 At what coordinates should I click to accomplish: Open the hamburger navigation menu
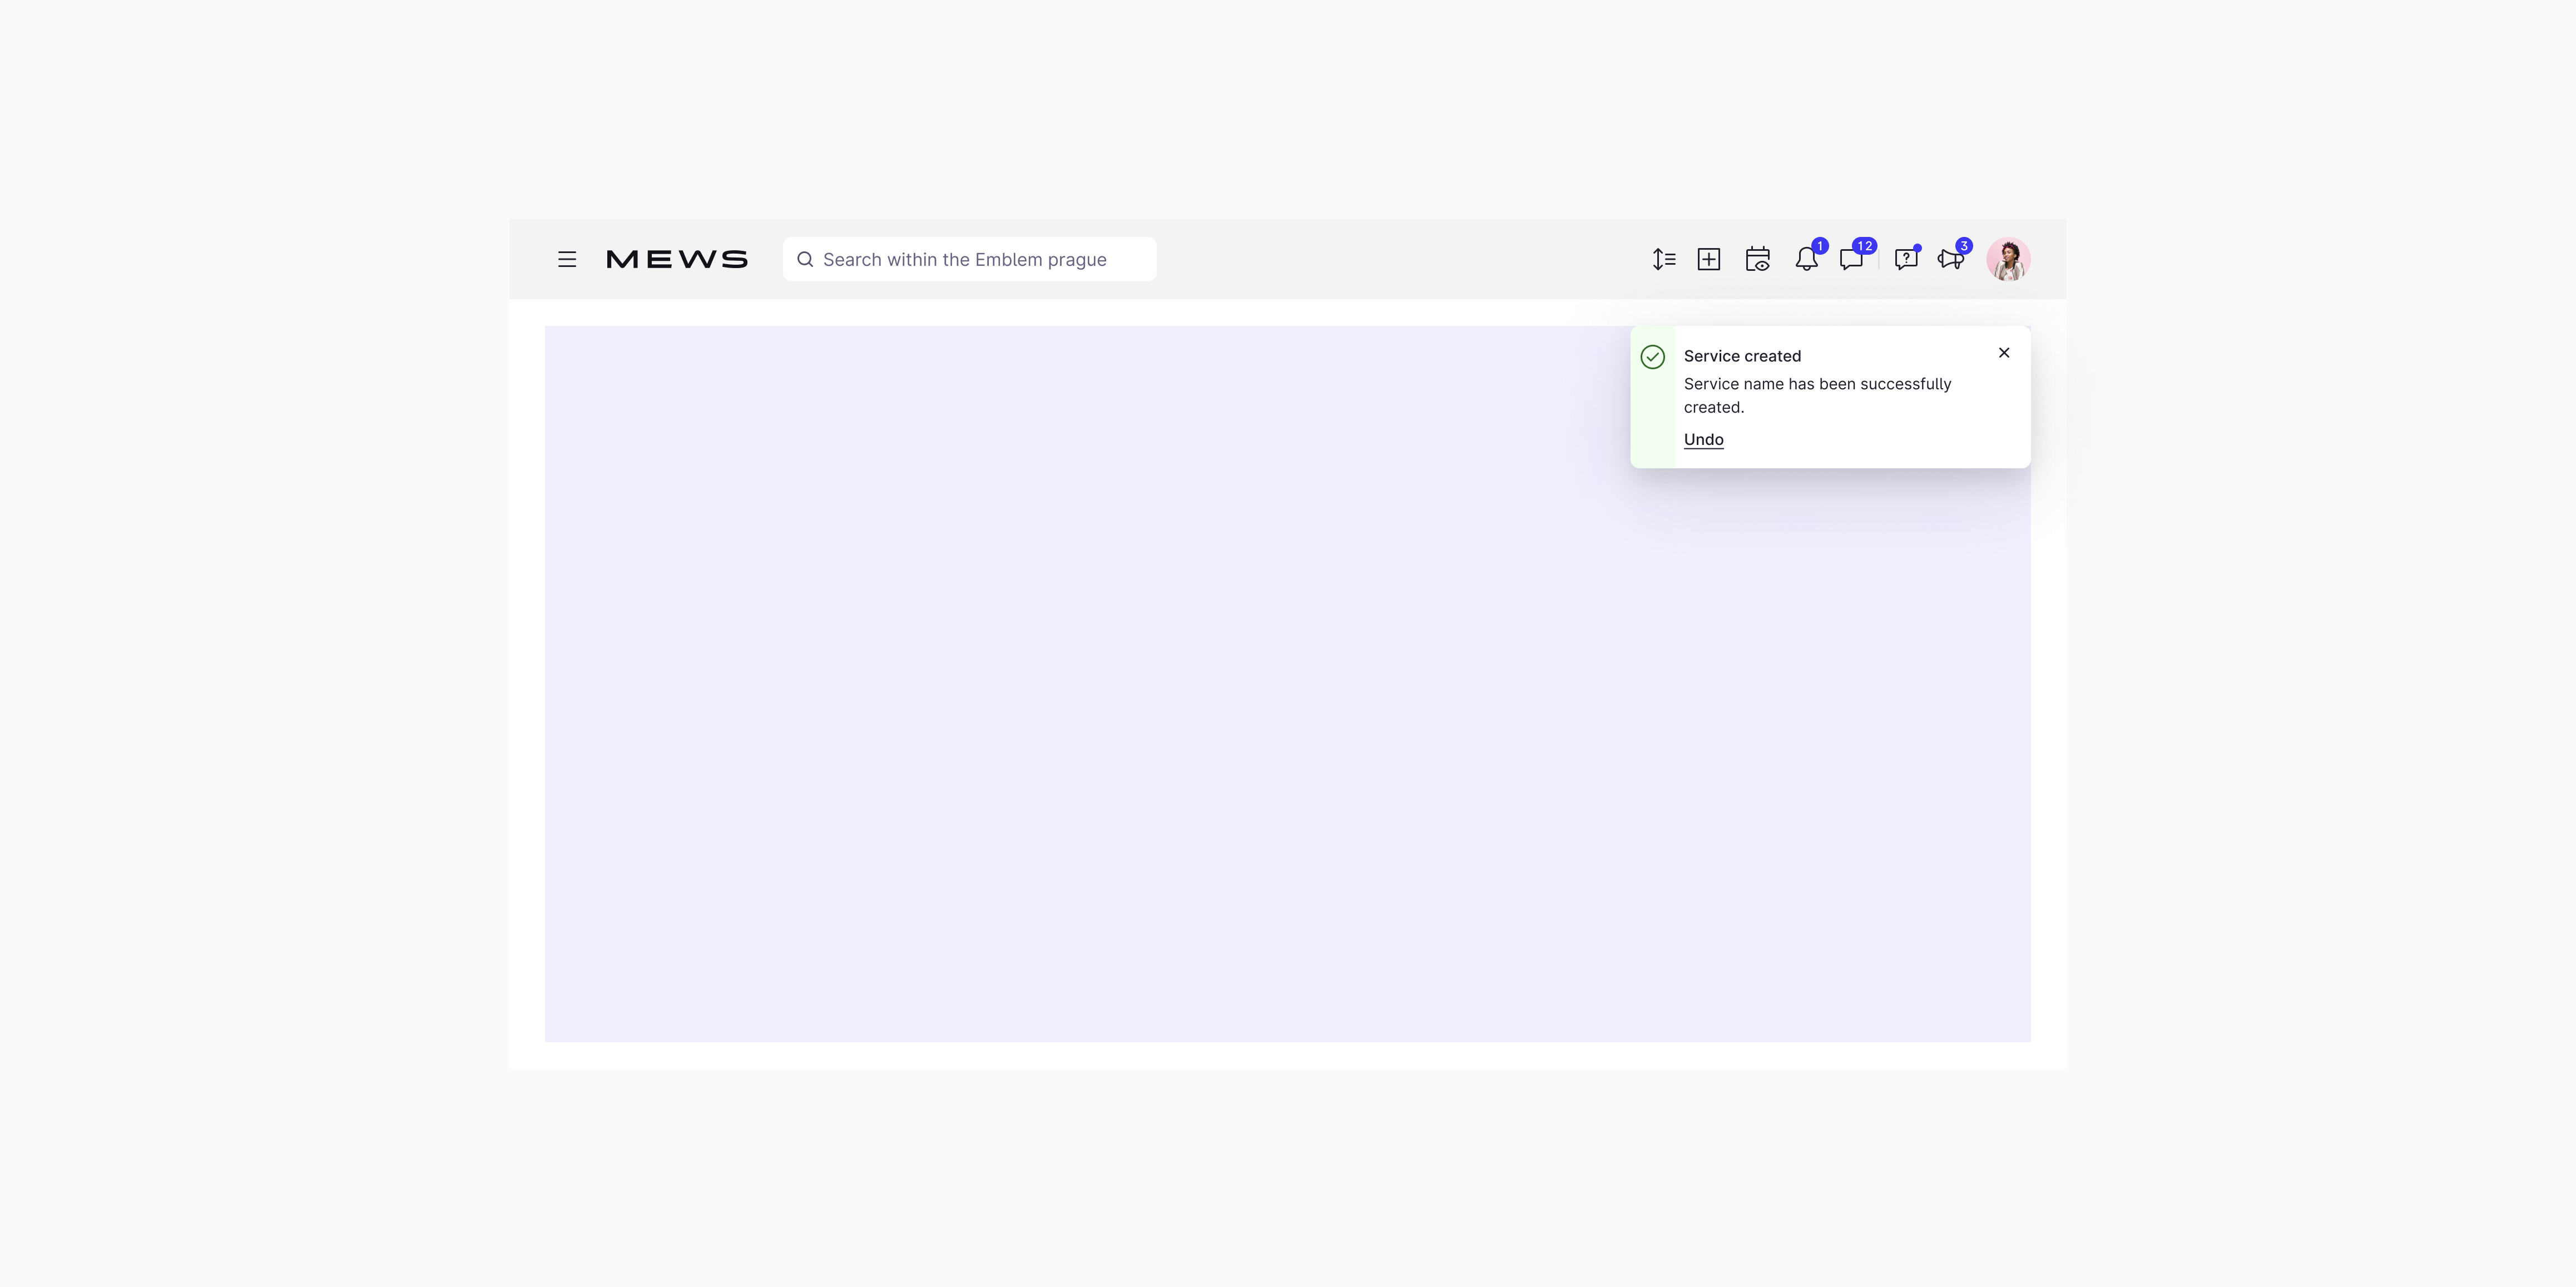[x=567, y=260]
